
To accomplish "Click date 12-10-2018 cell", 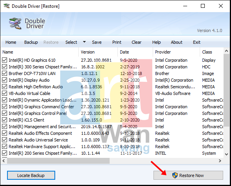I will click(x=131, y=73).
